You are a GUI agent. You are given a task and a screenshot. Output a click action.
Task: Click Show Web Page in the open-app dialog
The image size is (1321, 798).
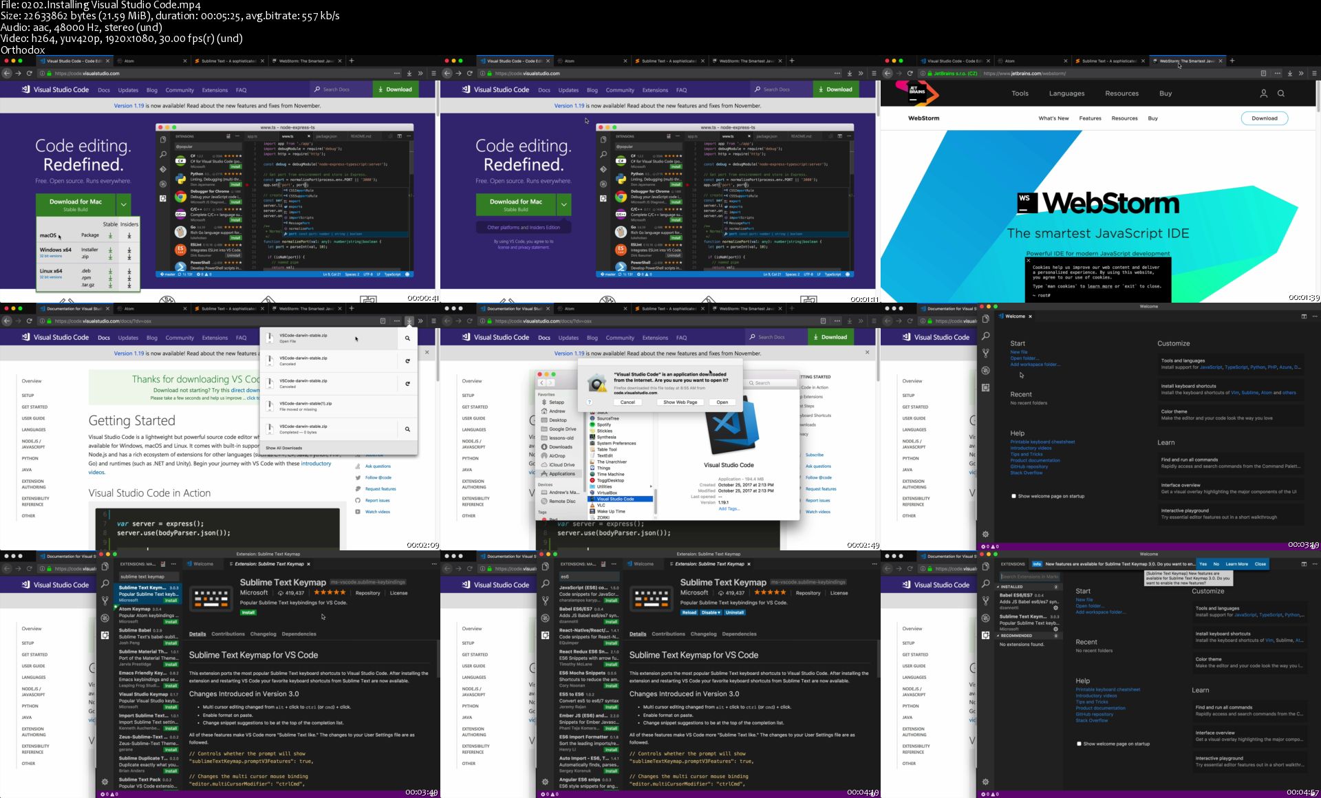[680, 402]
